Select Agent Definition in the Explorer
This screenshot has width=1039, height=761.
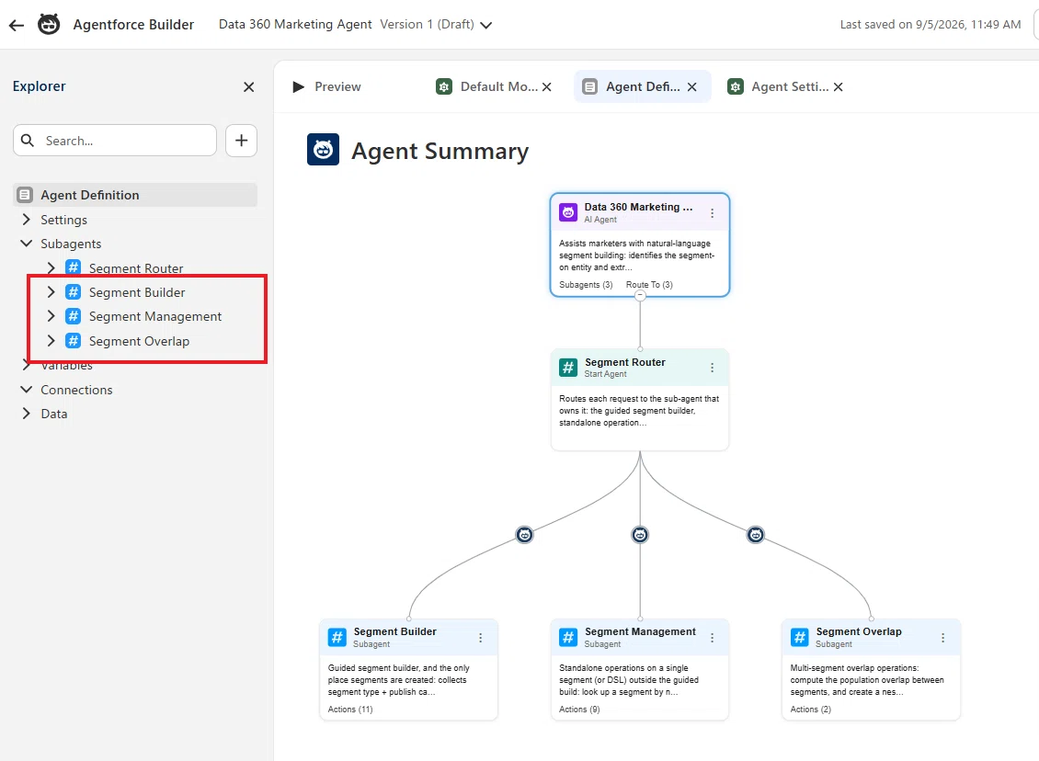[x=135, y=195]
